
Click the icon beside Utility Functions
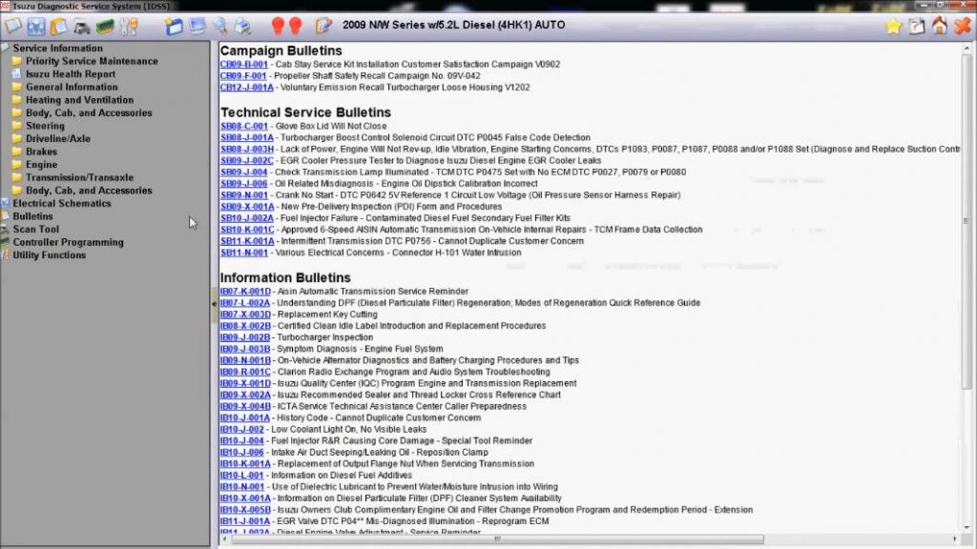click(5, 255)
